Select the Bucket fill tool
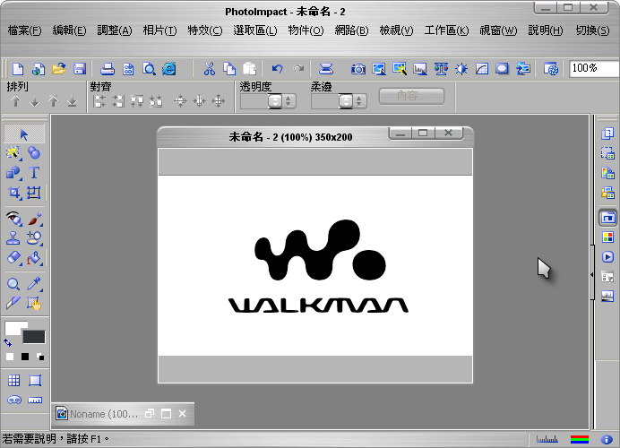The image size is (620, 448). pos(34,259)
